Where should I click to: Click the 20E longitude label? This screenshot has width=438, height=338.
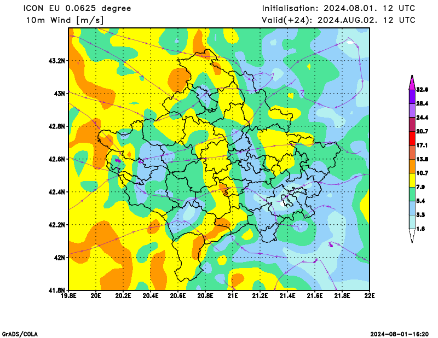96,295
